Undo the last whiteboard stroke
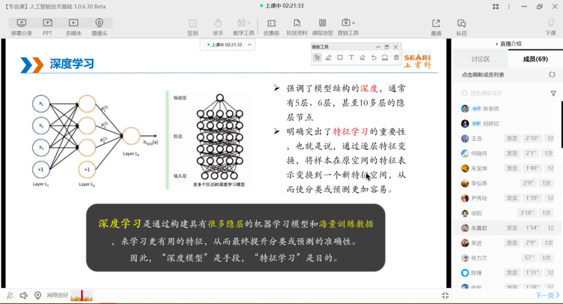 coord(374,58)
